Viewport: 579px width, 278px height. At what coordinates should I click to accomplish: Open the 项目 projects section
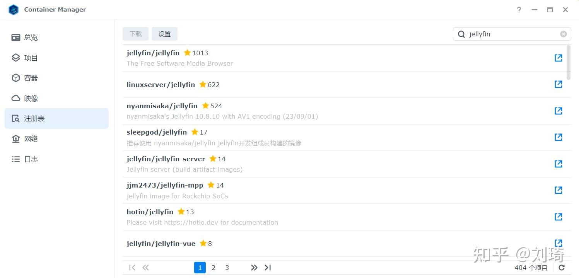point(56,58)
